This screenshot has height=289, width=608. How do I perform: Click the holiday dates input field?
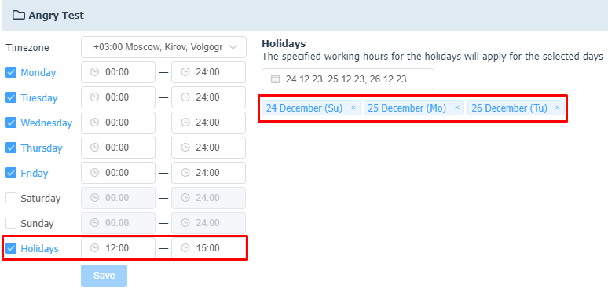pyautogui.click(x=348, y=79)
